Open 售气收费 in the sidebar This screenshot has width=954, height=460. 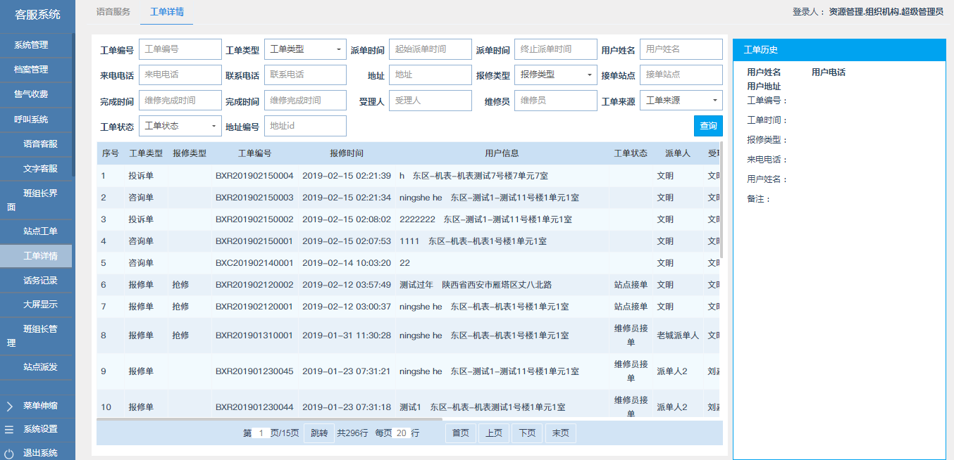tap(36, 94)
